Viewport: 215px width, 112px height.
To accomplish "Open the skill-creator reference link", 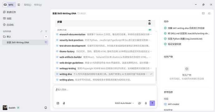I will (174, 104).
